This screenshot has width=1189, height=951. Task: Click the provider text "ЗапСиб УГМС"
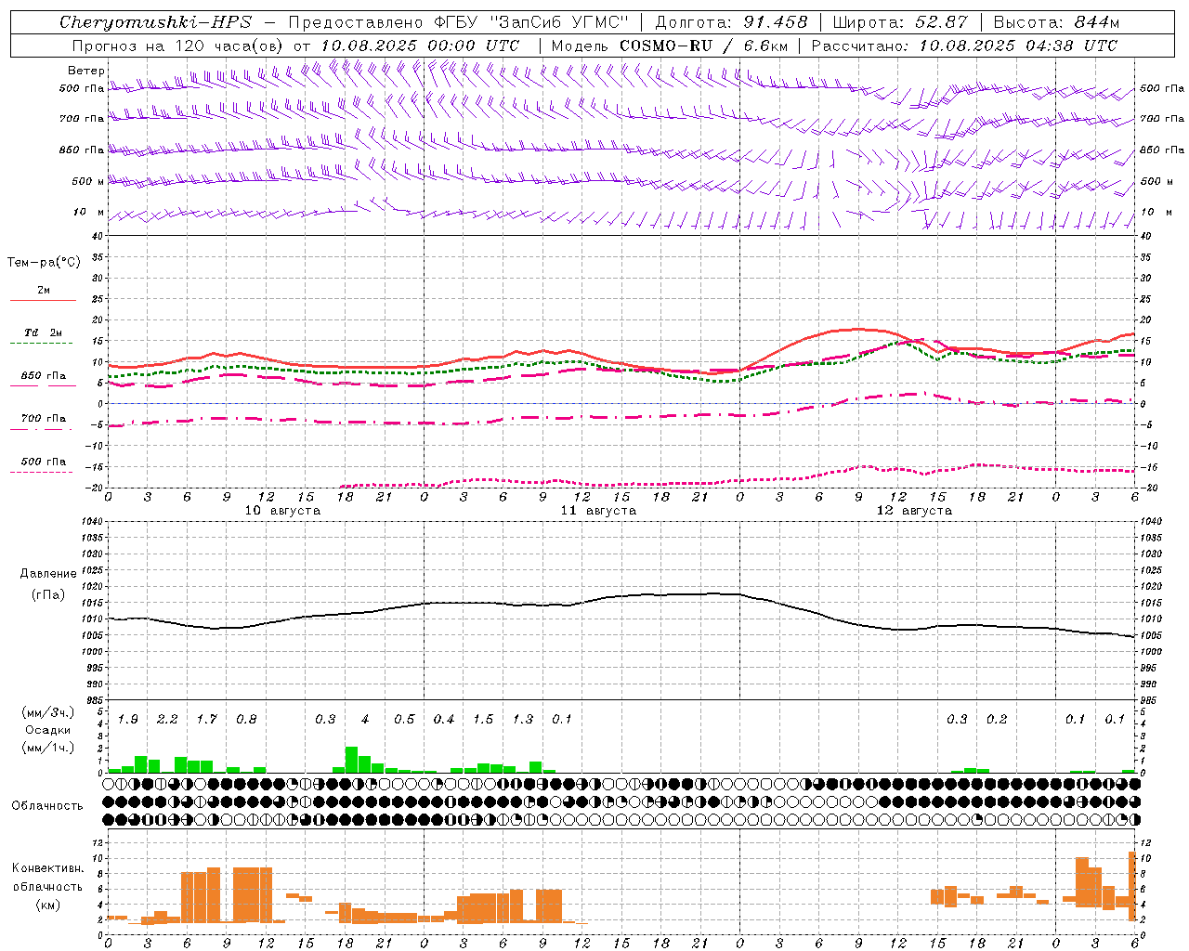pos(560,22)
